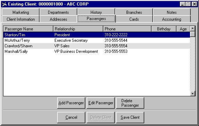Click the scrollbar down arrow
The image size is (199, 126).
click(192, 94)
